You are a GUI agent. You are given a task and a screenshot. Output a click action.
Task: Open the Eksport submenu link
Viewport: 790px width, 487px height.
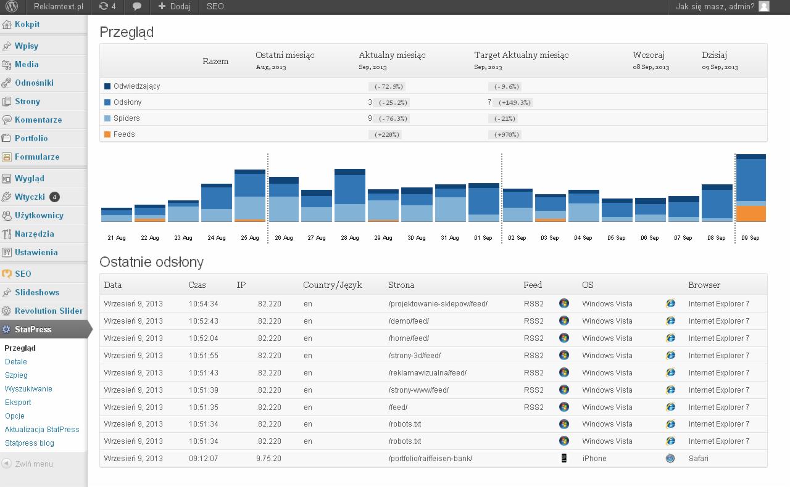tap(18, 402)
